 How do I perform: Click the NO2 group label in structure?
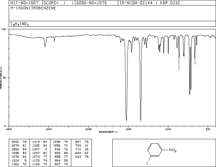172,150
